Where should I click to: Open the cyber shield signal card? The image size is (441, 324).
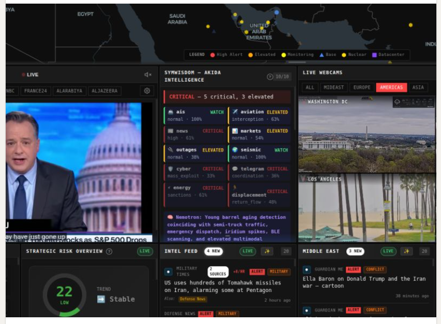point(195,172)
